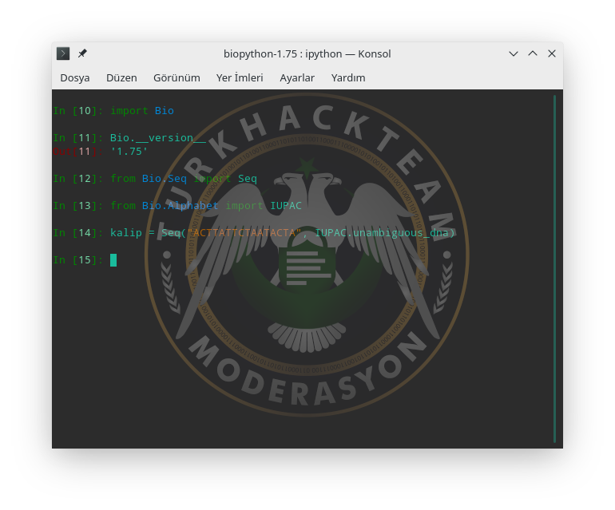Open the Ayarlar menu

297,78
